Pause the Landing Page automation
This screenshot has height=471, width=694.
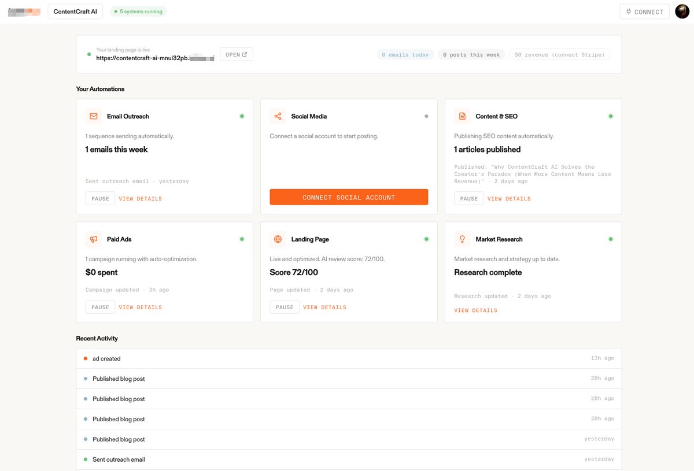pos(285,307)
